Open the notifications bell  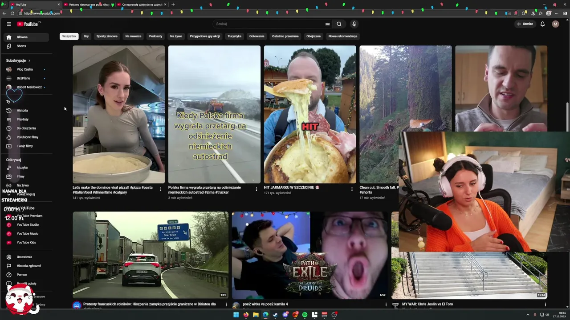pos(542,24)
